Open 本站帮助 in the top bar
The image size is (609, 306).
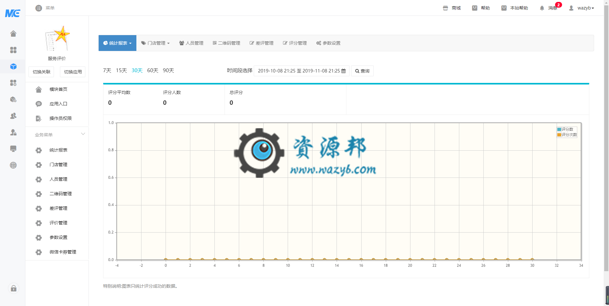[x=514, y=8]
